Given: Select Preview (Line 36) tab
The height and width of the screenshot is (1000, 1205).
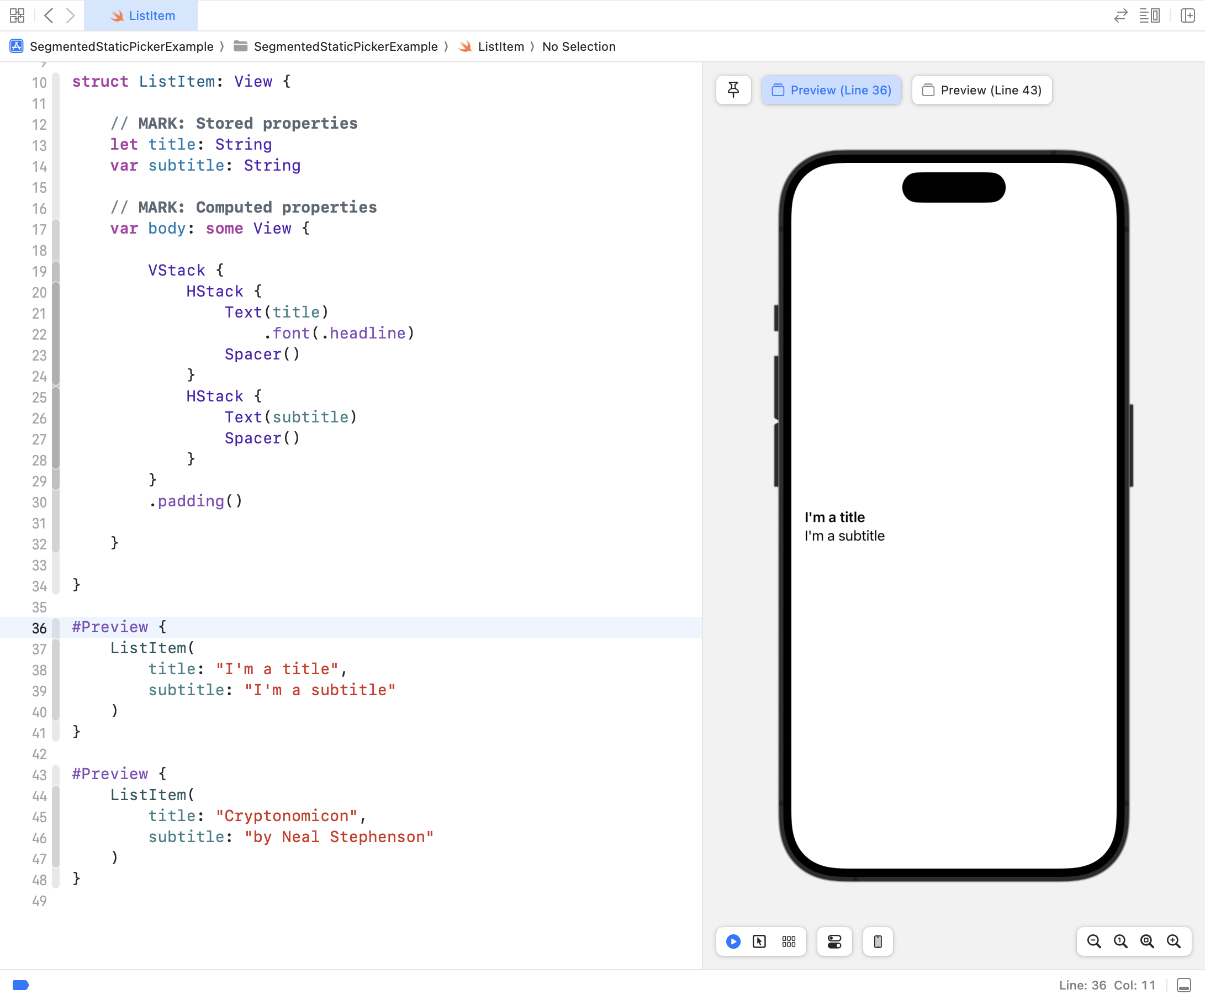Looking at the screenshot, I should pos(832,89).
